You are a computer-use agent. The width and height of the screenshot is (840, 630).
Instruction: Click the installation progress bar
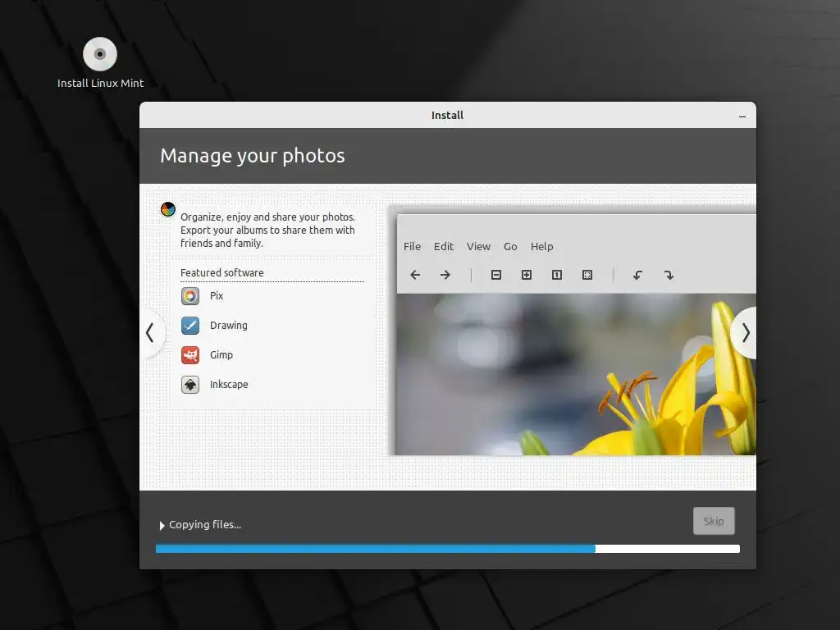tap(448, 549)
